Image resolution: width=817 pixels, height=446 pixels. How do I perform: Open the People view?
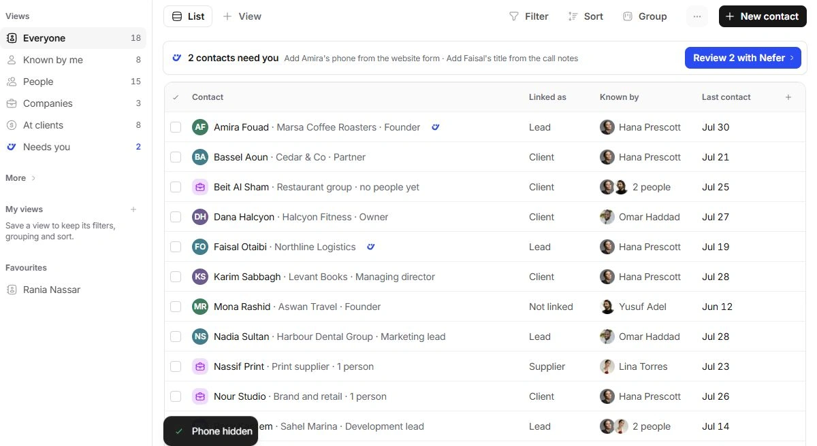point(74,82)
